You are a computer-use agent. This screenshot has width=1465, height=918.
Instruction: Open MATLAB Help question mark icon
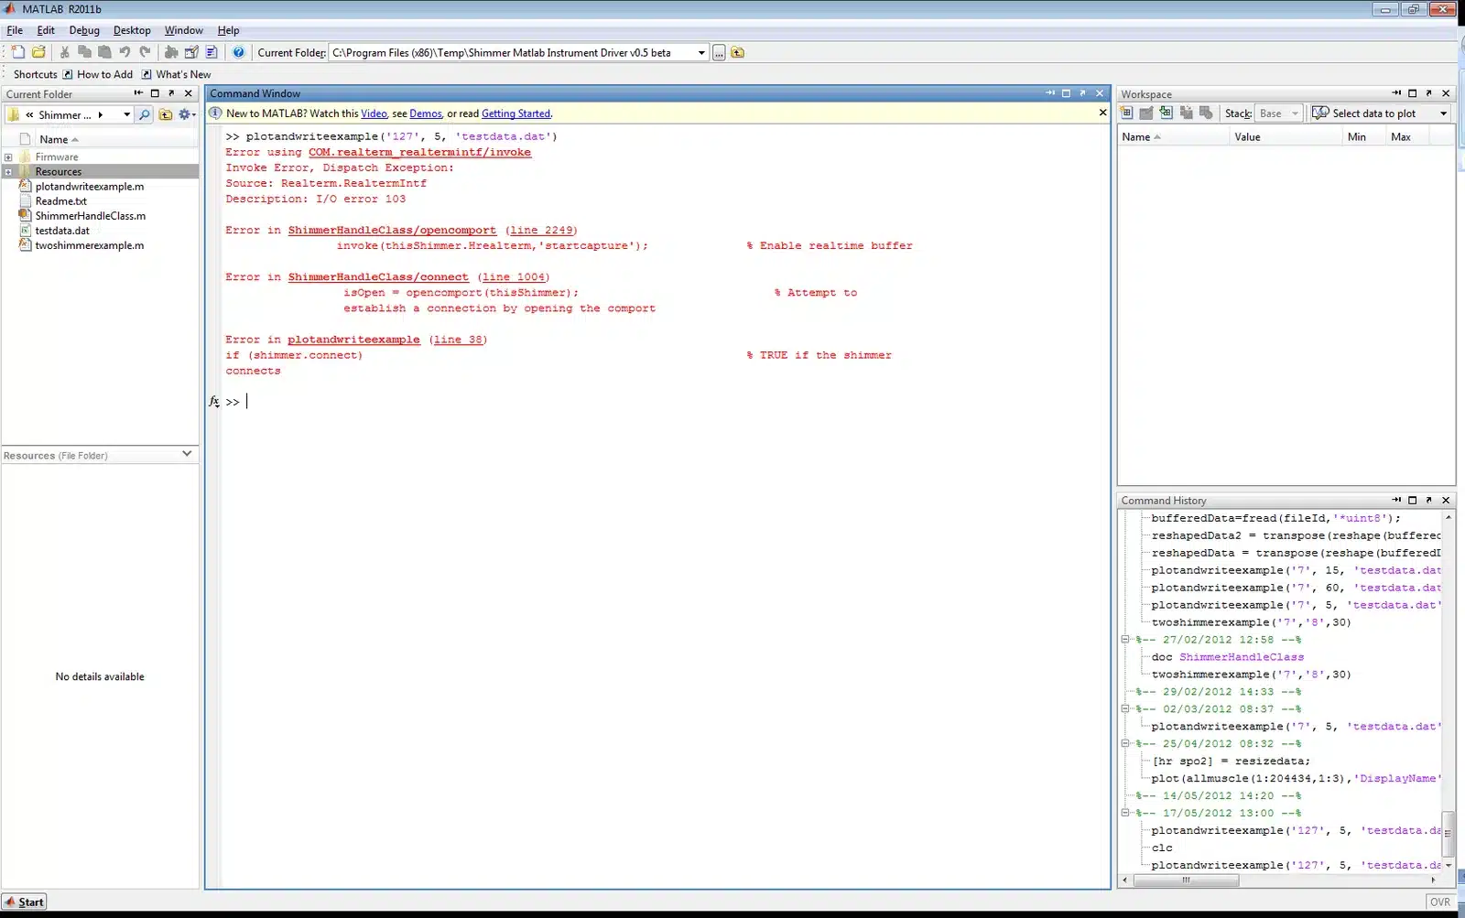[x=238, y=52]
